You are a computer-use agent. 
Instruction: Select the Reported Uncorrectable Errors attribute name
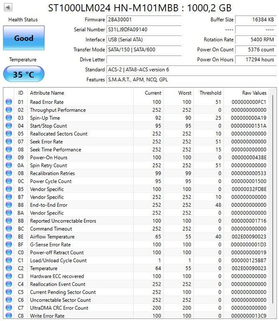63,221
